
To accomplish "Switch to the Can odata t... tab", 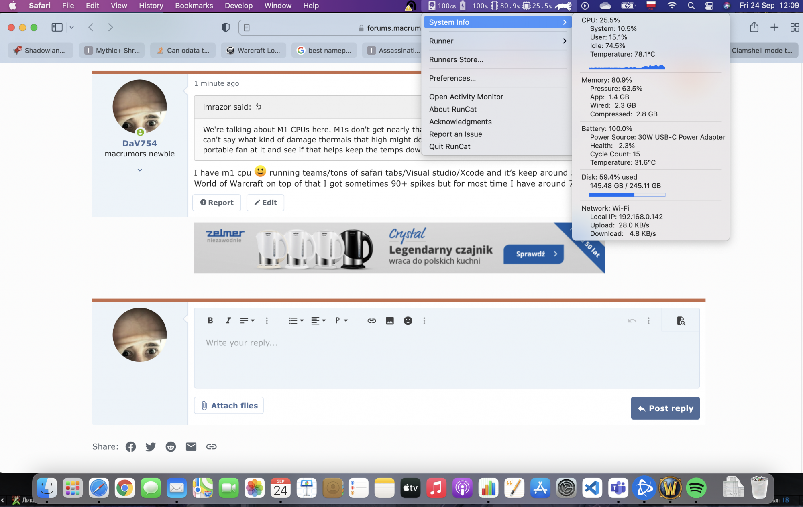I will (183, 51).
